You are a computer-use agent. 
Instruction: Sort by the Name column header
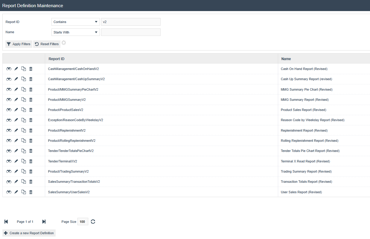(286, 59)
